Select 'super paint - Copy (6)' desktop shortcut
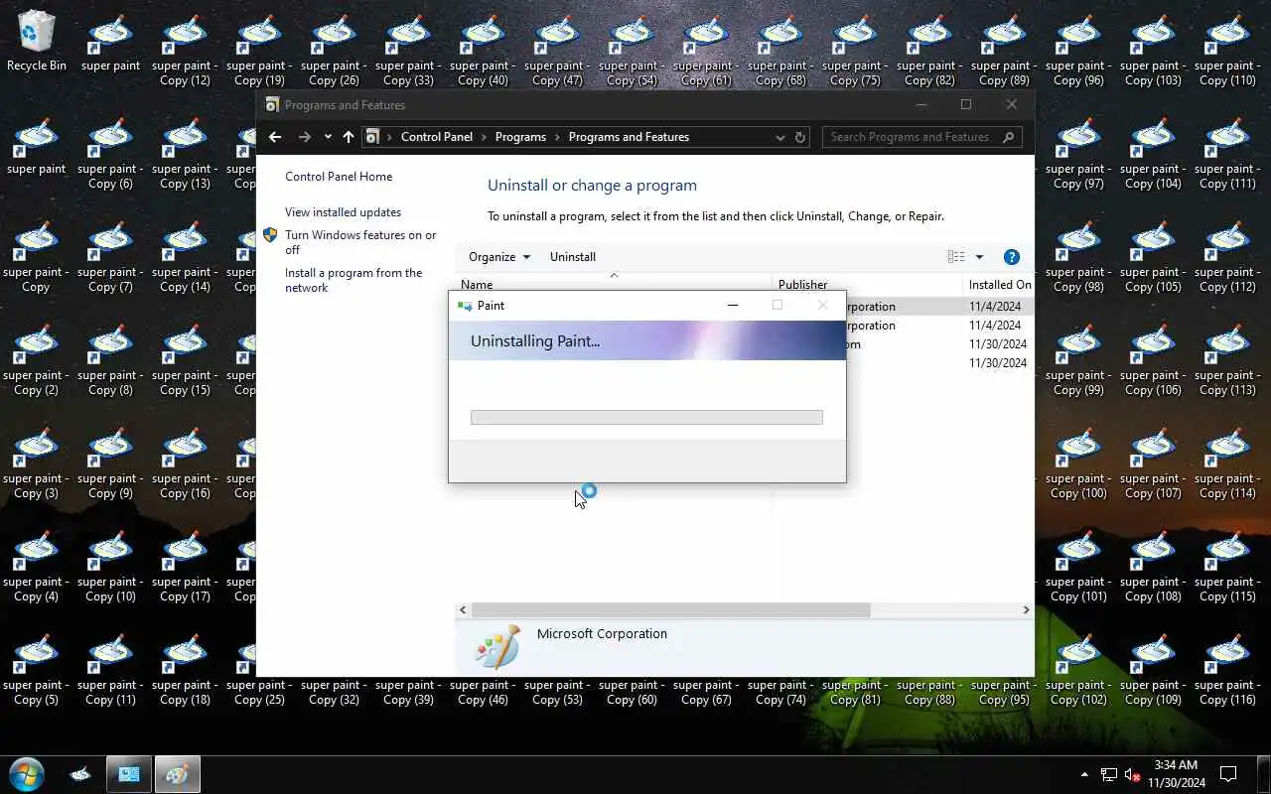This screenshot has height=794, width=1271. pos(110,153)
